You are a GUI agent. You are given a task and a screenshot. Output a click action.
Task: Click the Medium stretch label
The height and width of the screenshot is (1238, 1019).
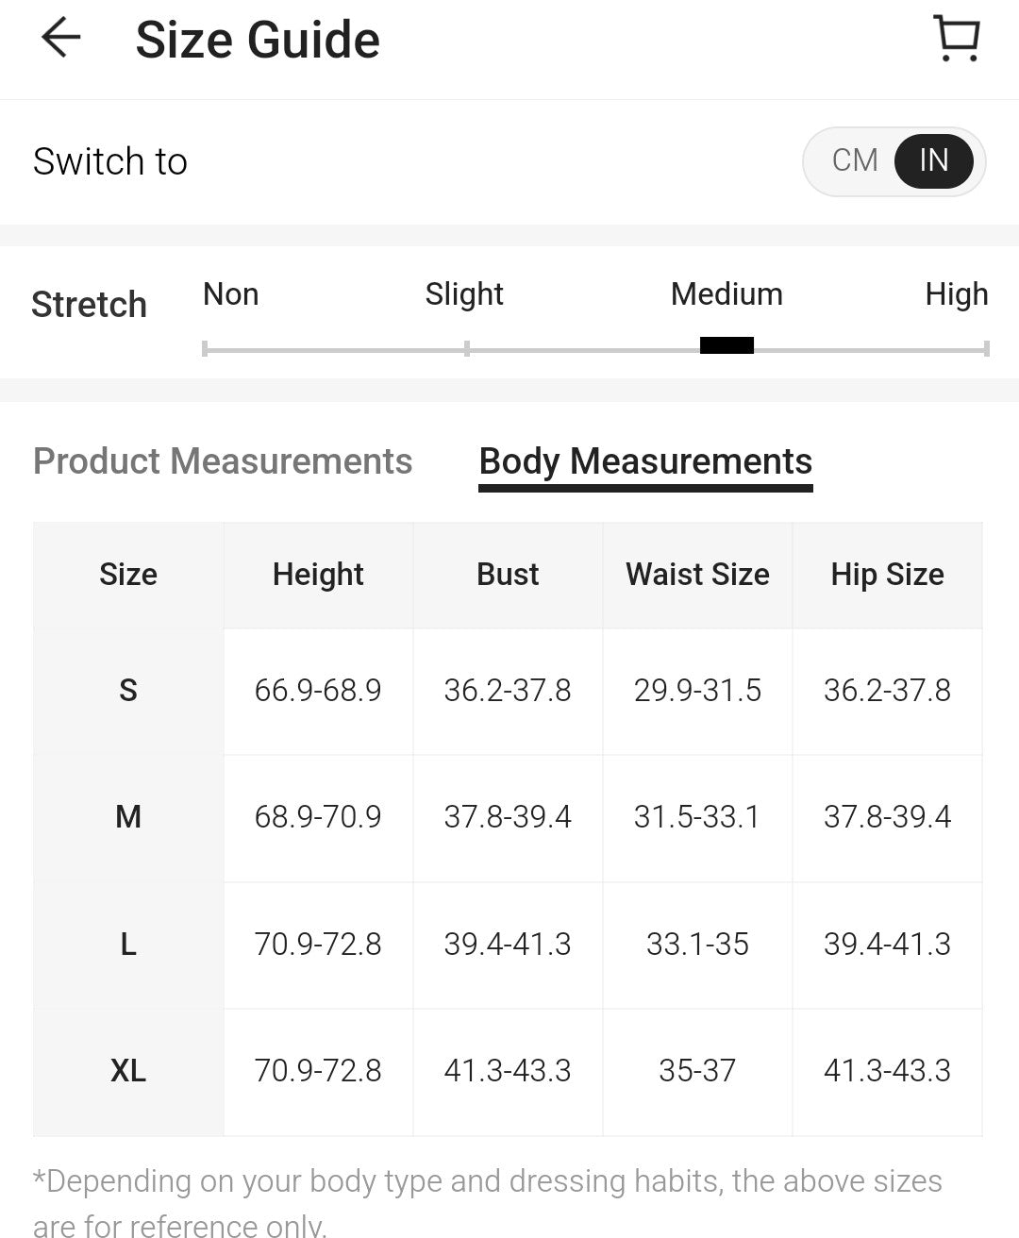(727, 294)
